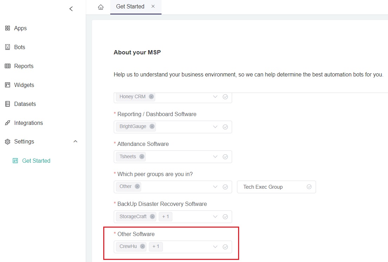The image size is (388, 262).
Task: Click the Get Started link under Settings
Action: pos(36,160)
